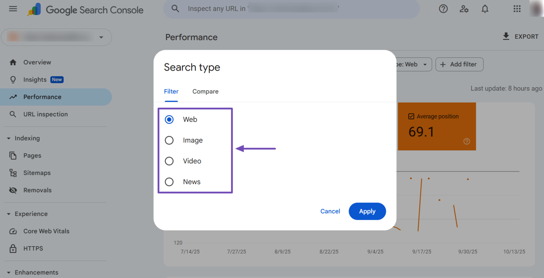Click the Sitemaps icon in sidebar
This screenshot has width=544, height=278.
13,173
